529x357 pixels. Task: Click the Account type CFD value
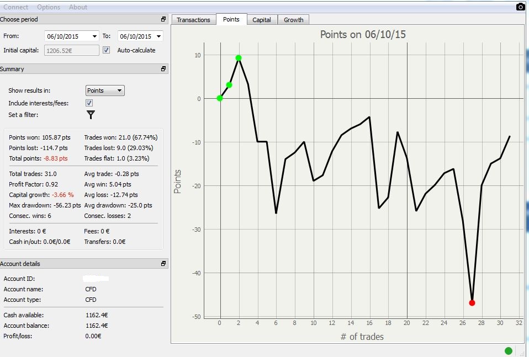tap(91, 300)
